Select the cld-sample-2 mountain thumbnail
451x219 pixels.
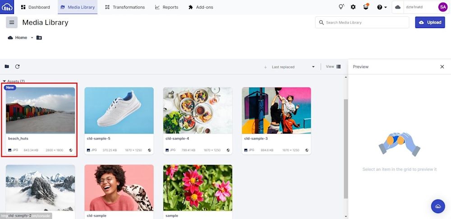[40, 188]
